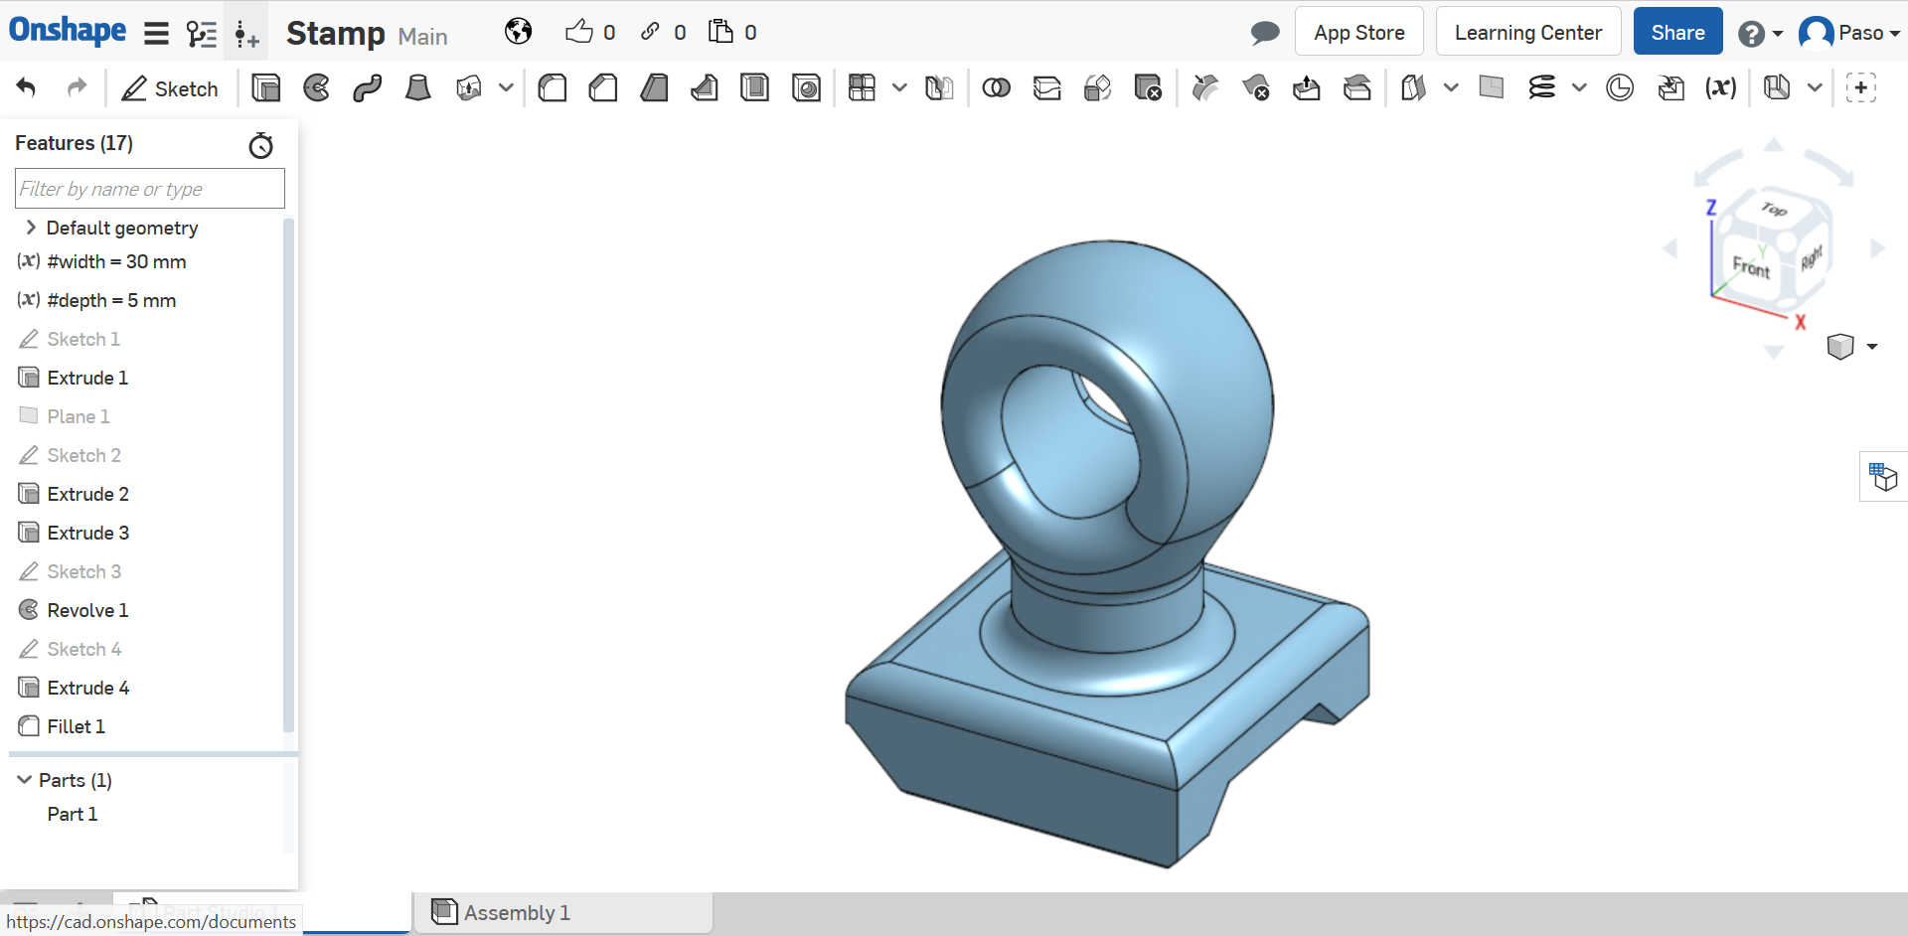Click the links chain icon
The image size is (1908, 936).
click(x=650, y=32)
